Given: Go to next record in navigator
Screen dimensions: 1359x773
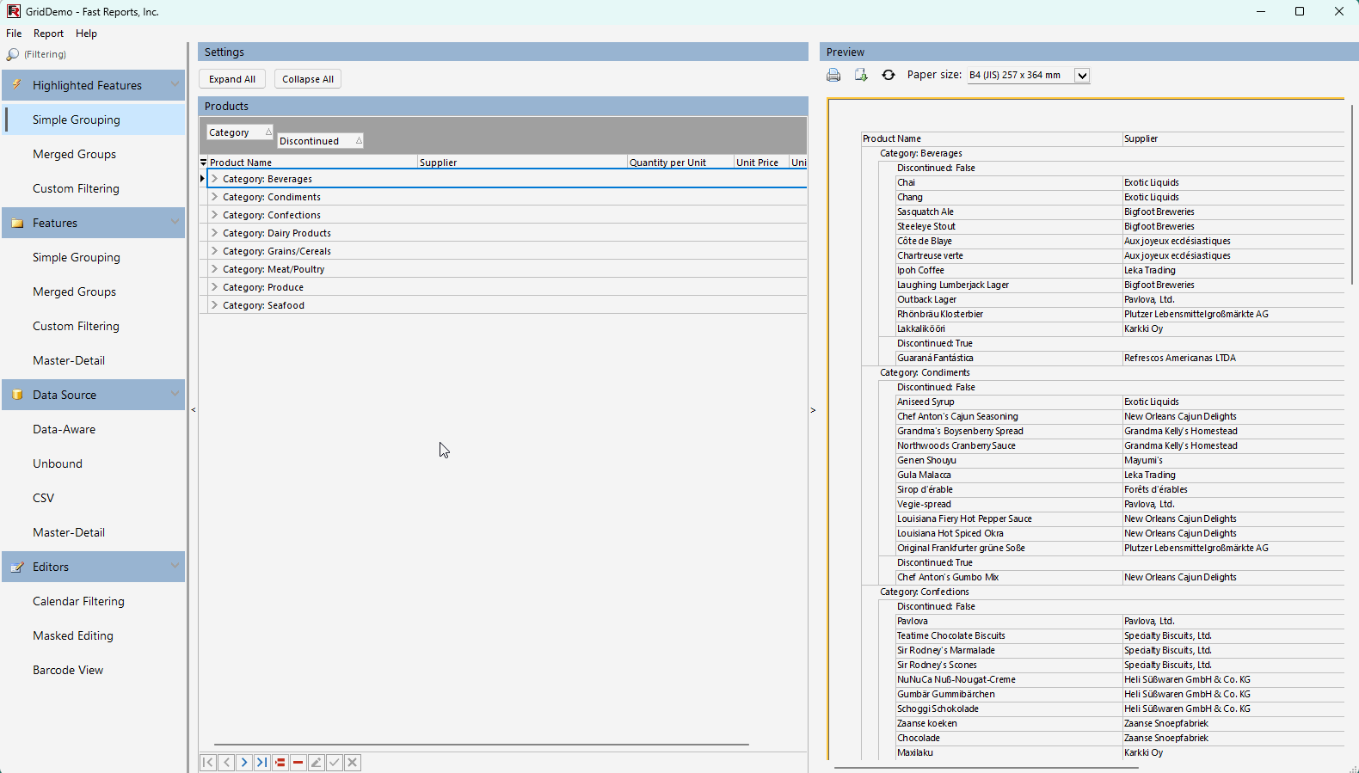Looking at the screenshot, I should pyautogui.click(x=244, y=763).
